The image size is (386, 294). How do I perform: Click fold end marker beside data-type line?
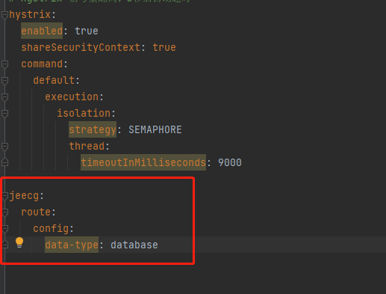(x=4, y=245)
